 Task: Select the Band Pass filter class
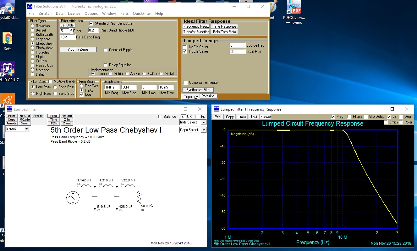(55, 87)
